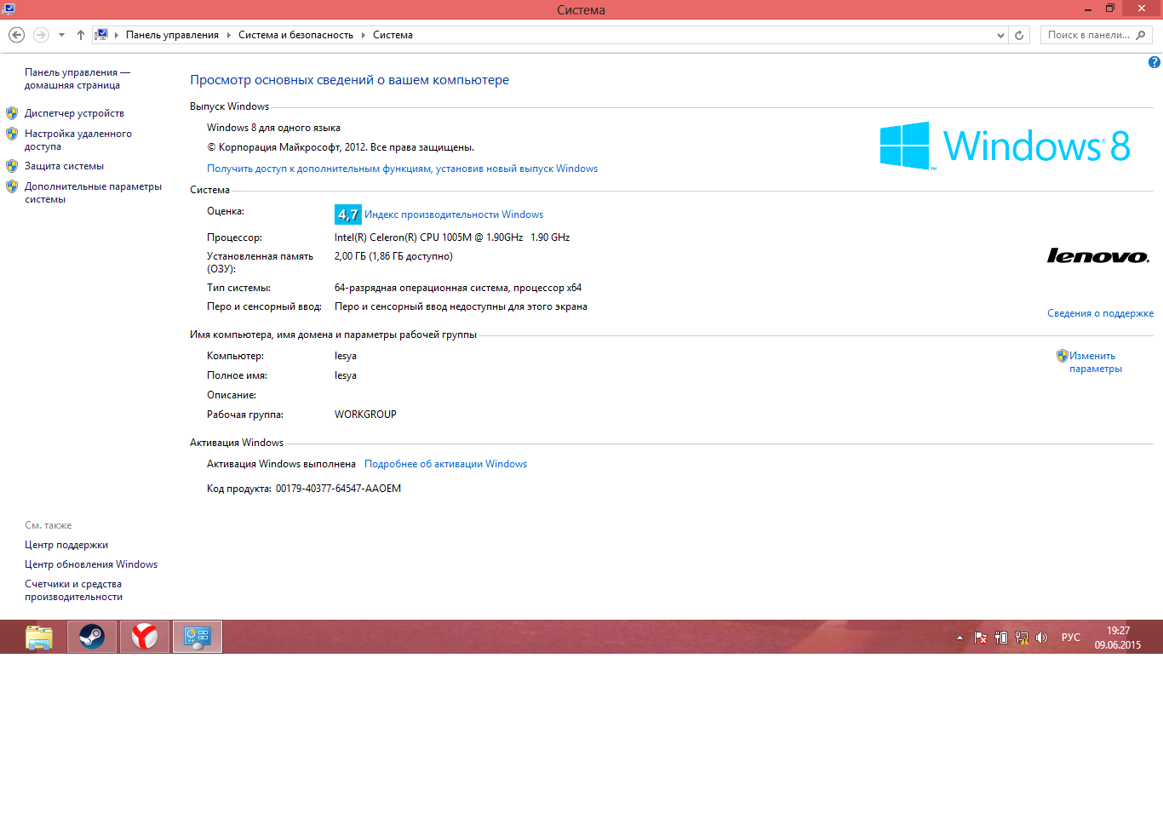Image resolution: width=1163 pixels, height=824 pixels.
Task: Open Сведения о поддержке link
Action: [x=1100, y=313]
